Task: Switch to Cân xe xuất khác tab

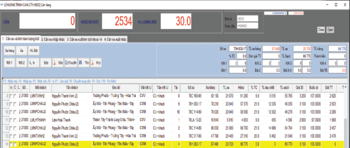Action: click(116, 39)
